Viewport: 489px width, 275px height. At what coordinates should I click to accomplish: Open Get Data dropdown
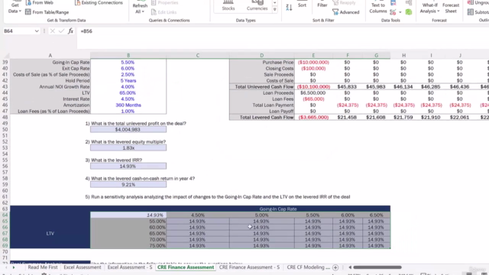[x=15, y=8]
